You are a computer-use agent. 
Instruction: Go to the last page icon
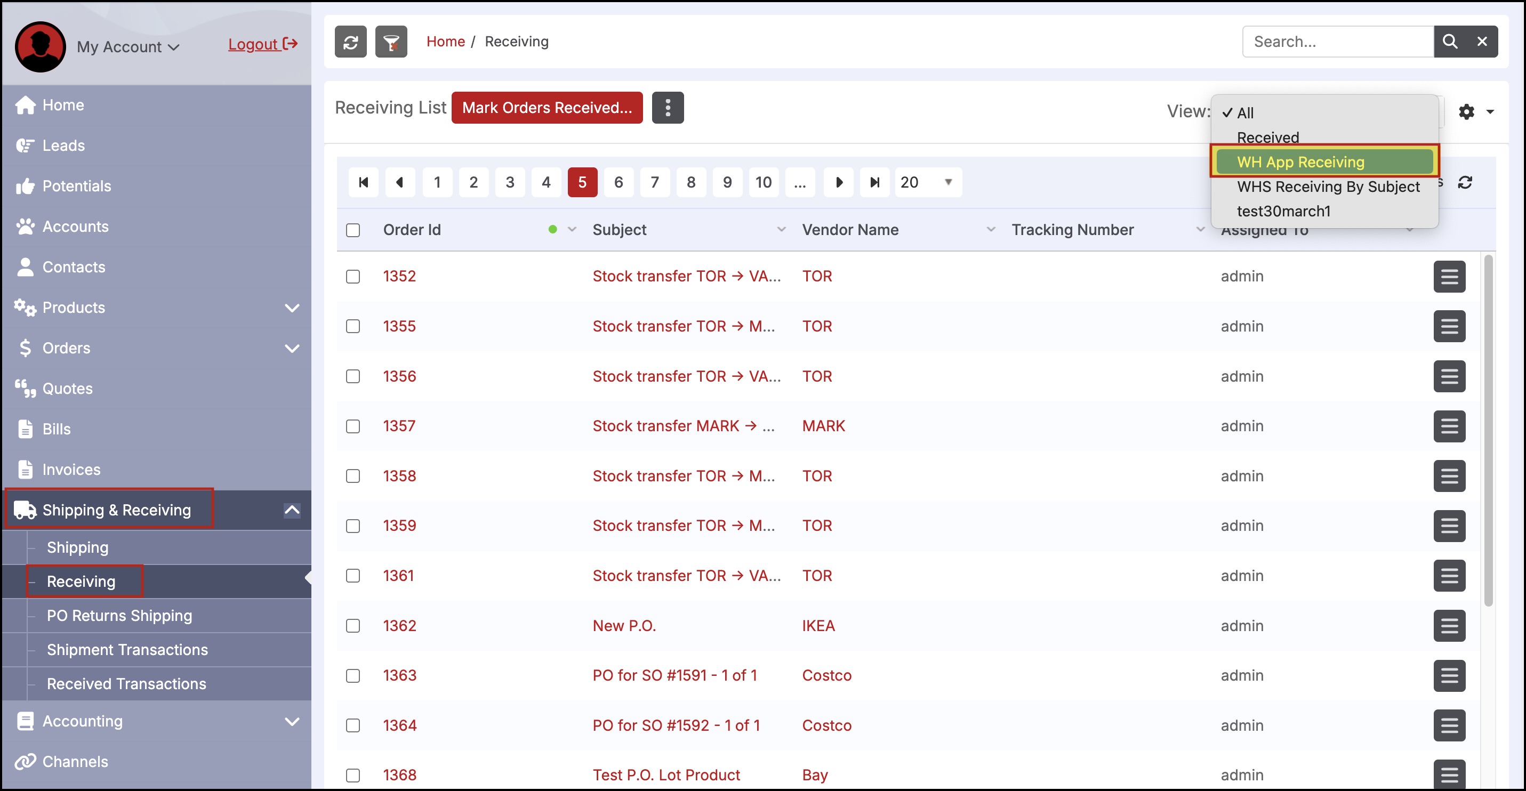coord(874,182)
